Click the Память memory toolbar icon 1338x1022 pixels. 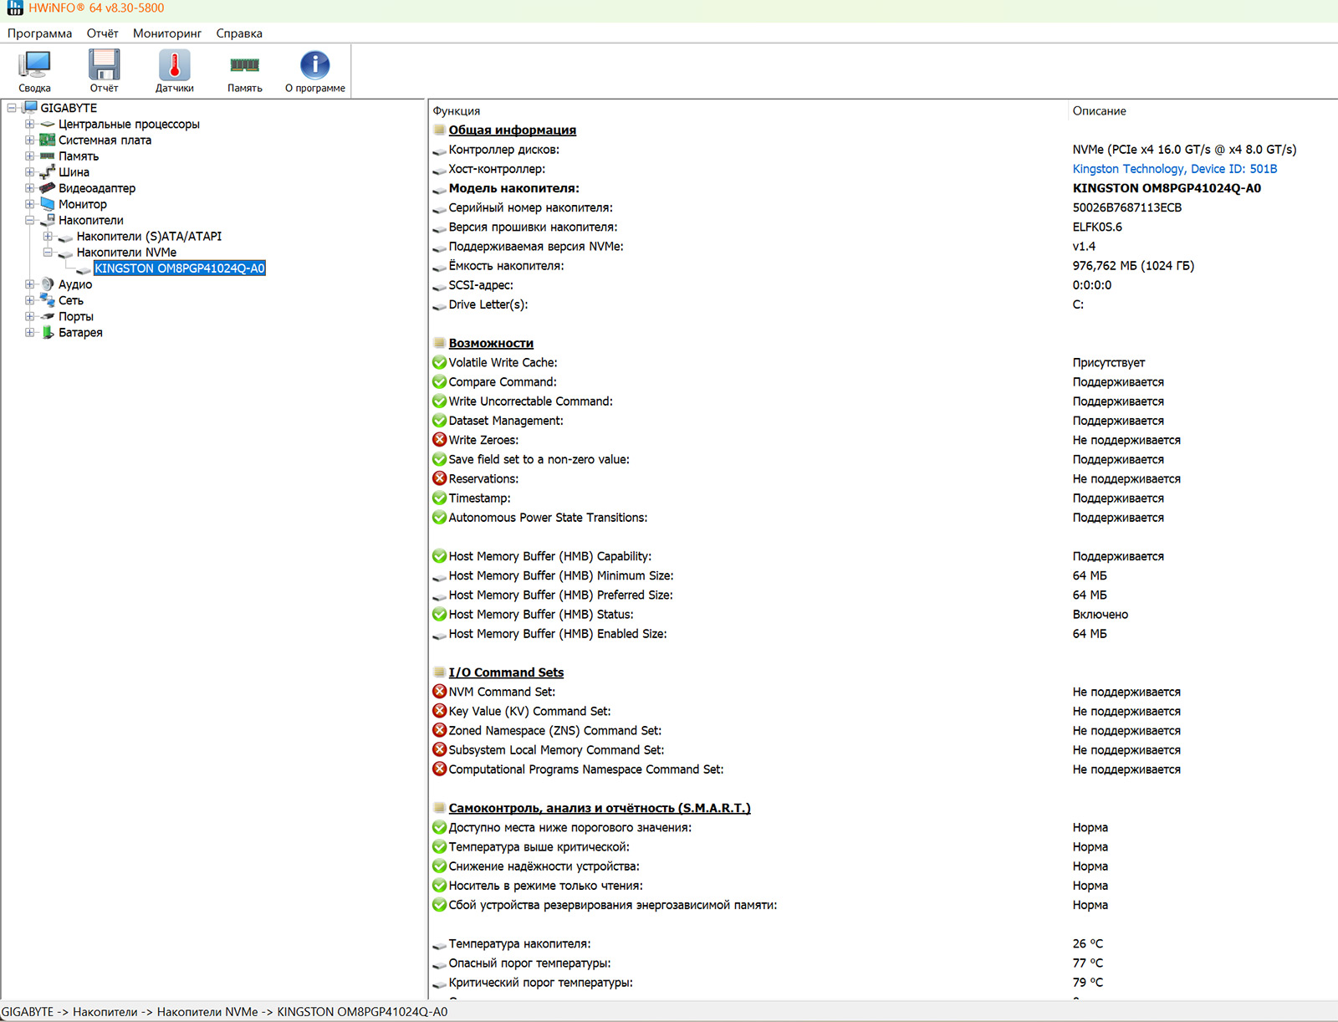[x=244, y=70]
